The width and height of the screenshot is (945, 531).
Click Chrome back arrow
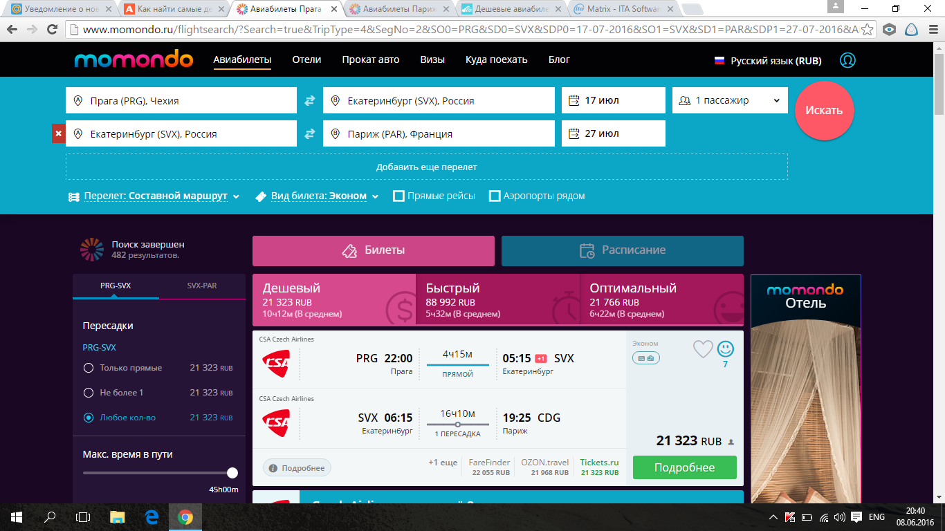click(12, 30)
